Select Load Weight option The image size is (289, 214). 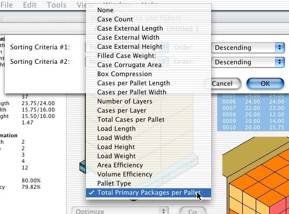click(x=148, y=156)
